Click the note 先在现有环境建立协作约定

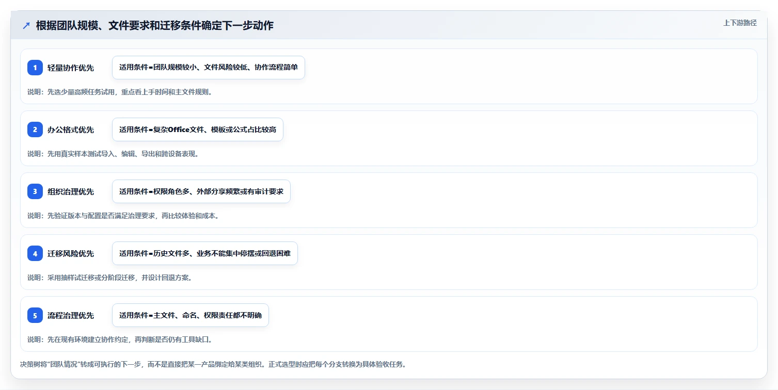[x=120, y=339]
